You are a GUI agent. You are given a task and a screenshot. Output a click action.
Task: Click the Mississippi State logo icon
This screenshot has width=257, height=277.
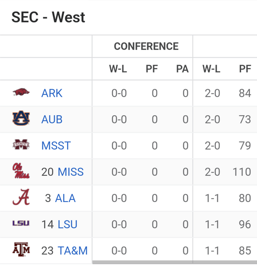21,145
